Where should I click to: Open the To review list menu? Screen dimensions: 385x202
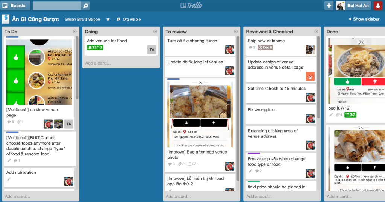[x=236, y=32]
